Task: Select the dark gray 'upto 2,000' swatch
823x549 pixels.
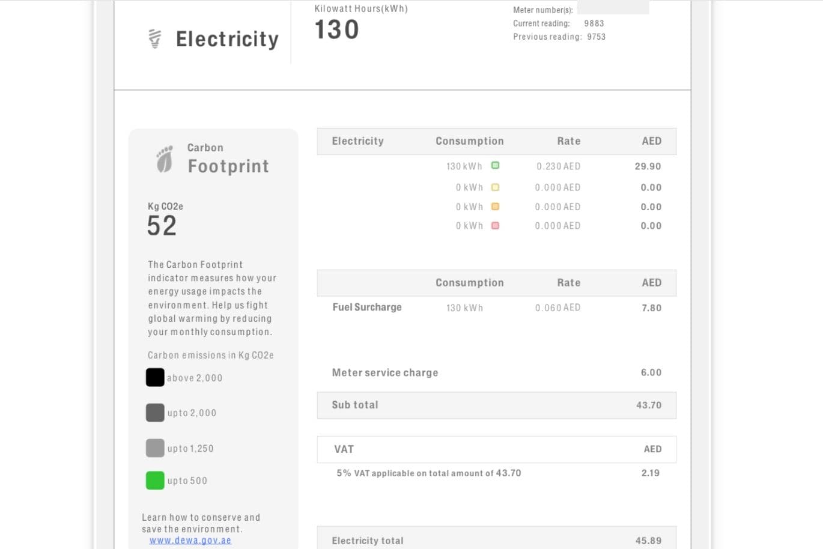Action: tap(155, 413)
